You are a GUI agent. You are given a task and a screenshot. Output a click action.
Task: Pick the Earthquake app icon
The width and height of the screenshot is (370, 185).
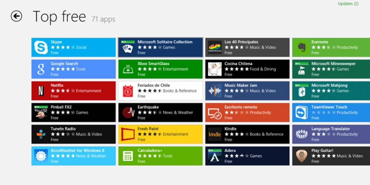(128, 113)
